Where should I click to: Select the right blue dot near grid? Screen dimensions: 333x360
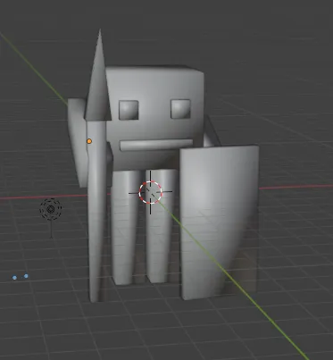click(26, 276)
